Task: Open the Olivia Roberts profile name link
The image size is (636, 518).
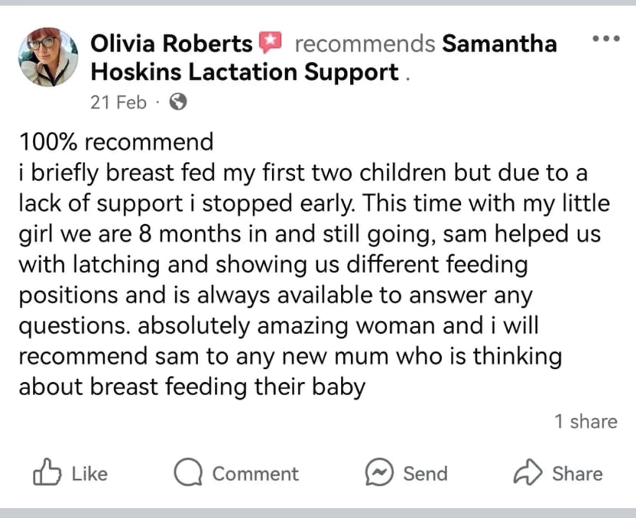Action: (x=171, y=44)
